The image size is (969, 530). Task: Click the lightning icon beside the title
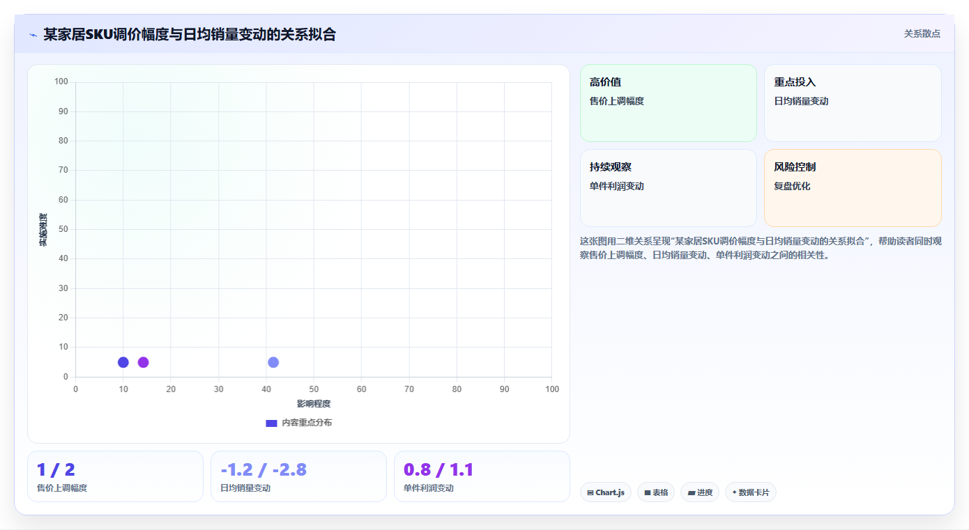[33, 35]
